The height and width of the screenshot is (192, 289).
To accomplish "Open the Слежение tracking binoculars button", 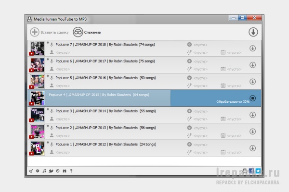I will pos(87,32).
